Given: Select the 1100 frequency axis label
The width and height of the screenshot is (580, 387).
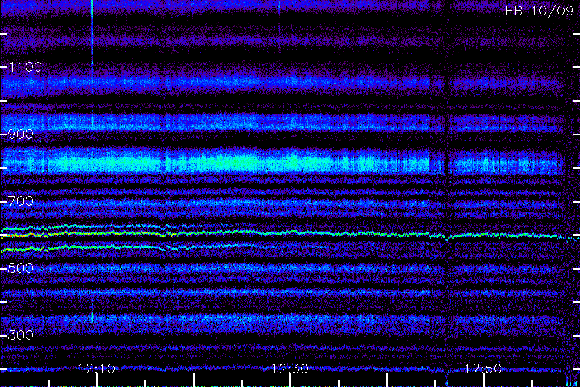Looking at the screenshot, I should [25, 67].
